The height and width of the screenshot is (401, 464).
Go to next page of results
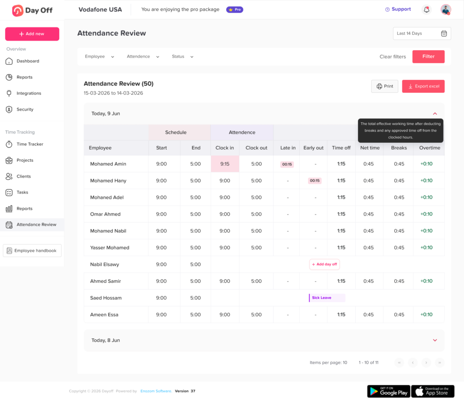(426, 362)
